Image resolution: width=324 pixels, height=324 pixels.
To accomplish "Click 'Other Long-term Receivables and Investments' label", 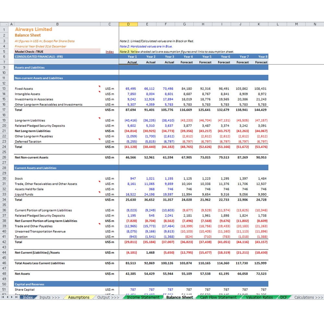I will pyautogui.click(x=49, y=105).
